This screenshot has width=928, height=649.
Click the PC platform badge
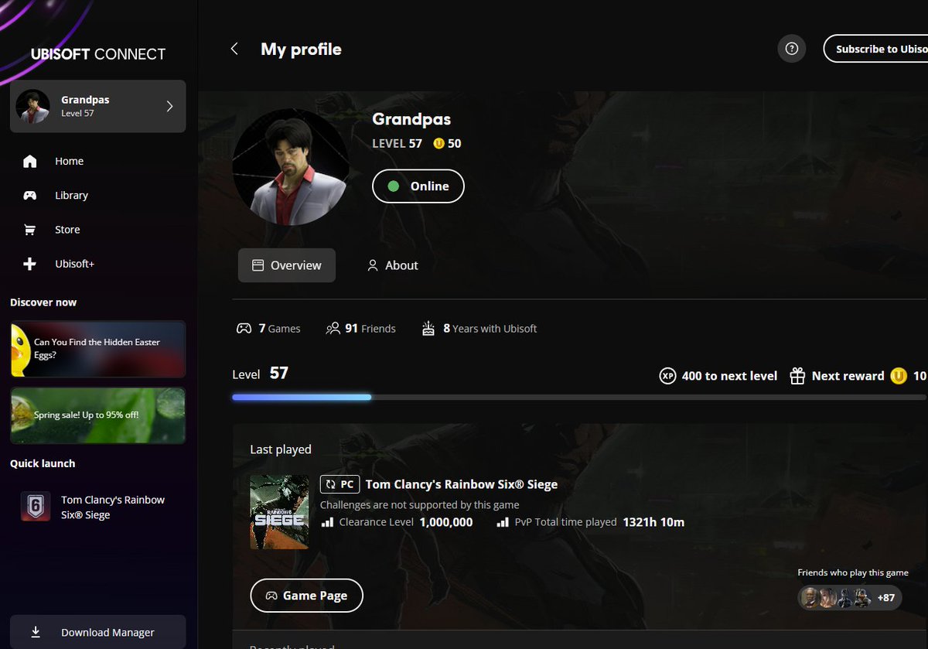tap(339, 484)
